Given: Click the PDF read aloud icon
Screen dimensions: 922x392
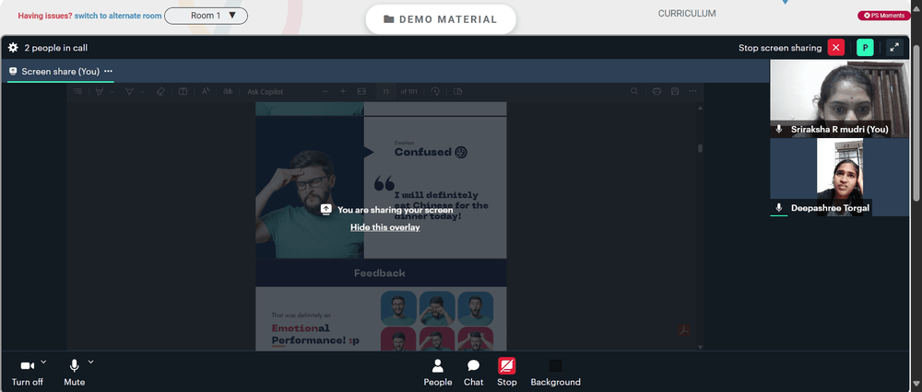Looking at the screenshot, I should click(x=206, y=91).
